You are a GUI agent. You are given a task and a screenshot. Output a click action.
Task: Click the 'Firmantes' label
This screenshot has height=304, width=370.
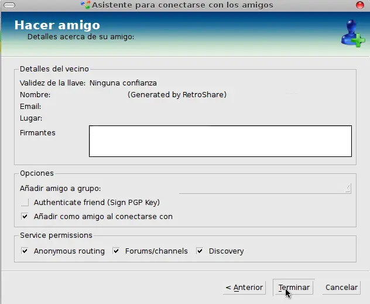coord(37,132)
